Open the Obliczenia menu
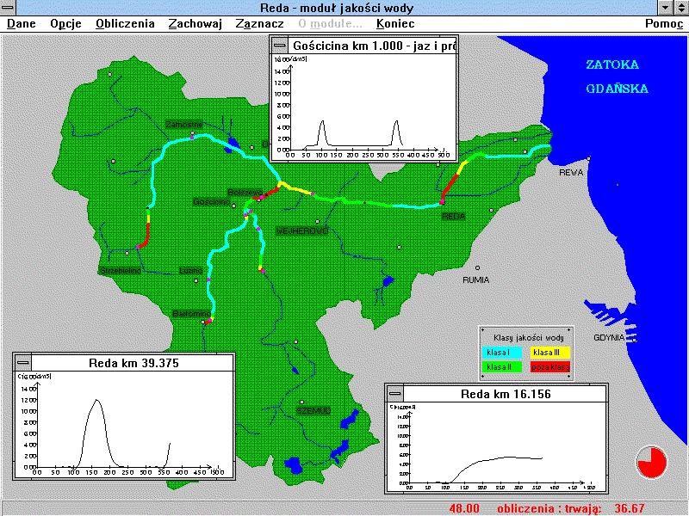Viewport: 689px width, 516px height. click(125, 24)
